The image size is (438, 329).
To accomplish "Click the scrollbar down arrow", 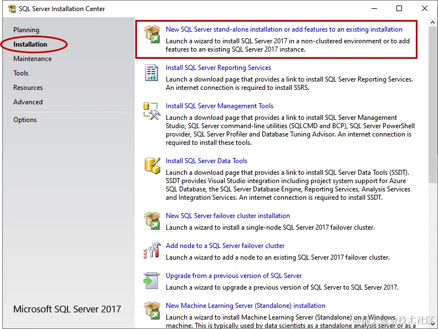I will 432,323.
